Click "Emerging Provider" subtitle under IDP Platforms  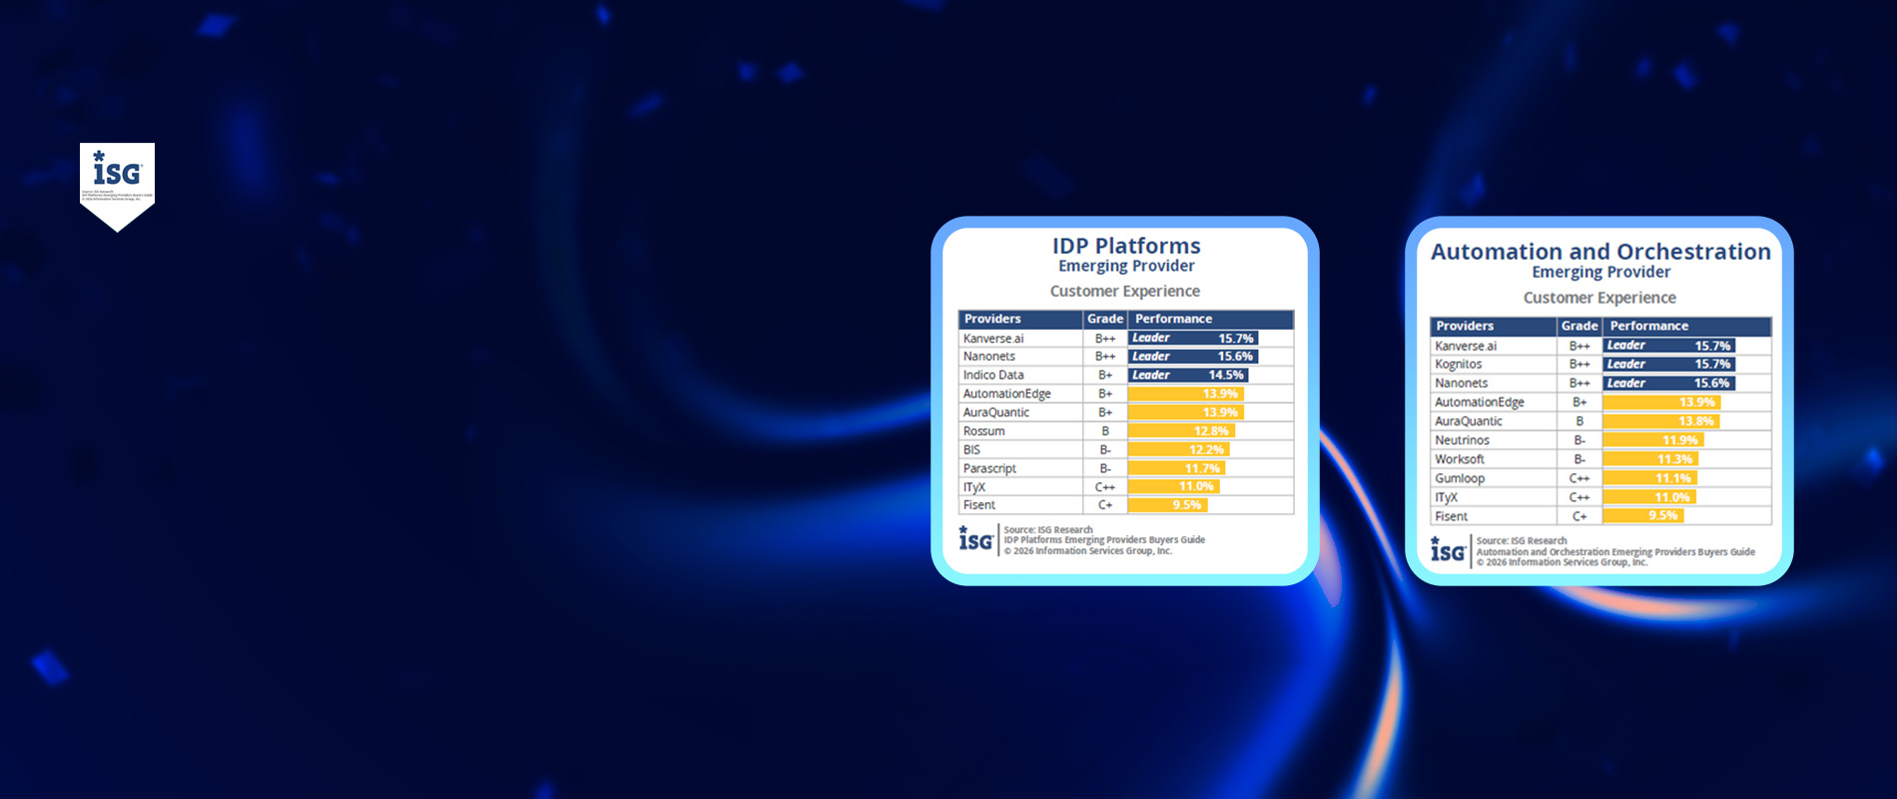click(1126, 266)
